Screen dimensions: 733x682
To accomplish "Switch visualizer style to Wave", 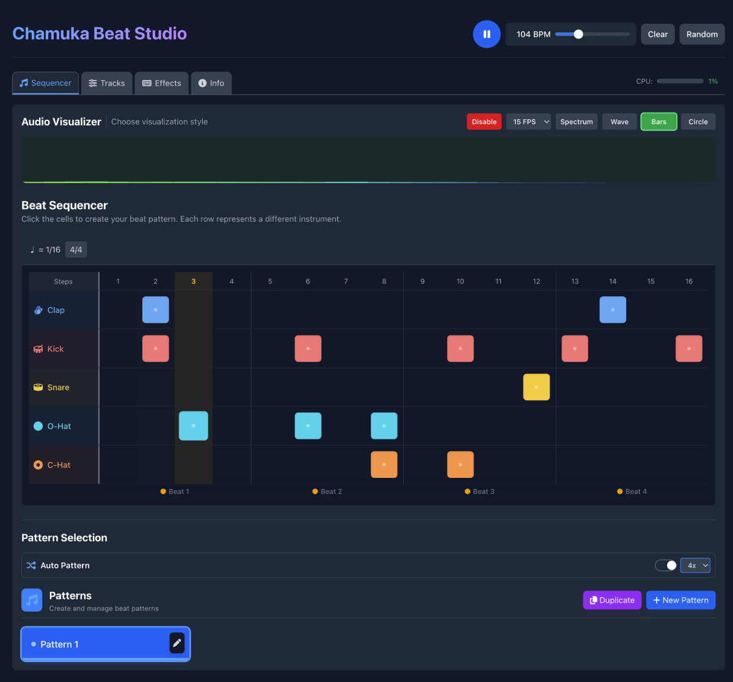I will (619, 122).
